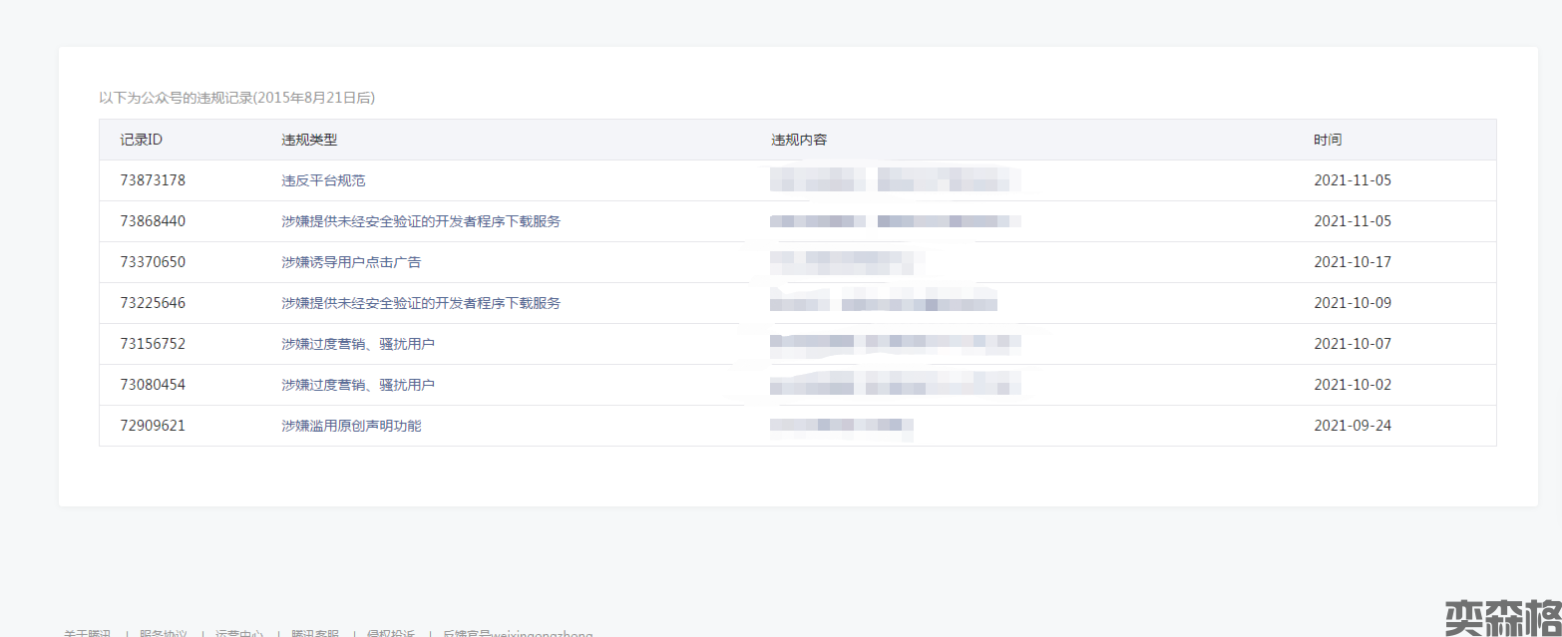Click the 关于腾讯 footer link
This screenshot has height=637, width=1562.
(88, 633)
